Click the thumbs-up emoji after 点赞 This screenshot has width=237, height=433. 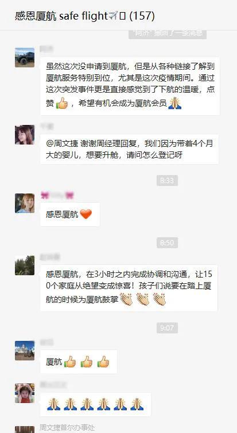[x=62, y=104]
